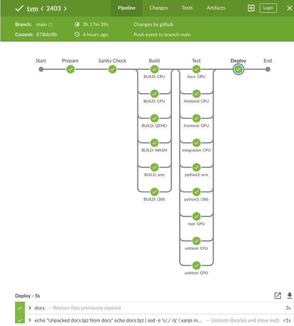Image resolution: width=294 pixels, height=326 pixels.
Task: Click the go to classic icon
Action: (251, 8)
